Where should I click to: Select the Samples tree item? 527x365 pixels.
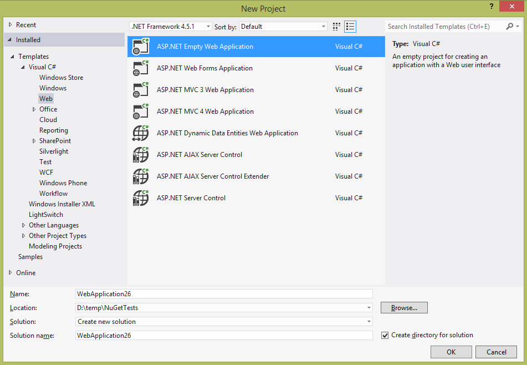(30, 257)
